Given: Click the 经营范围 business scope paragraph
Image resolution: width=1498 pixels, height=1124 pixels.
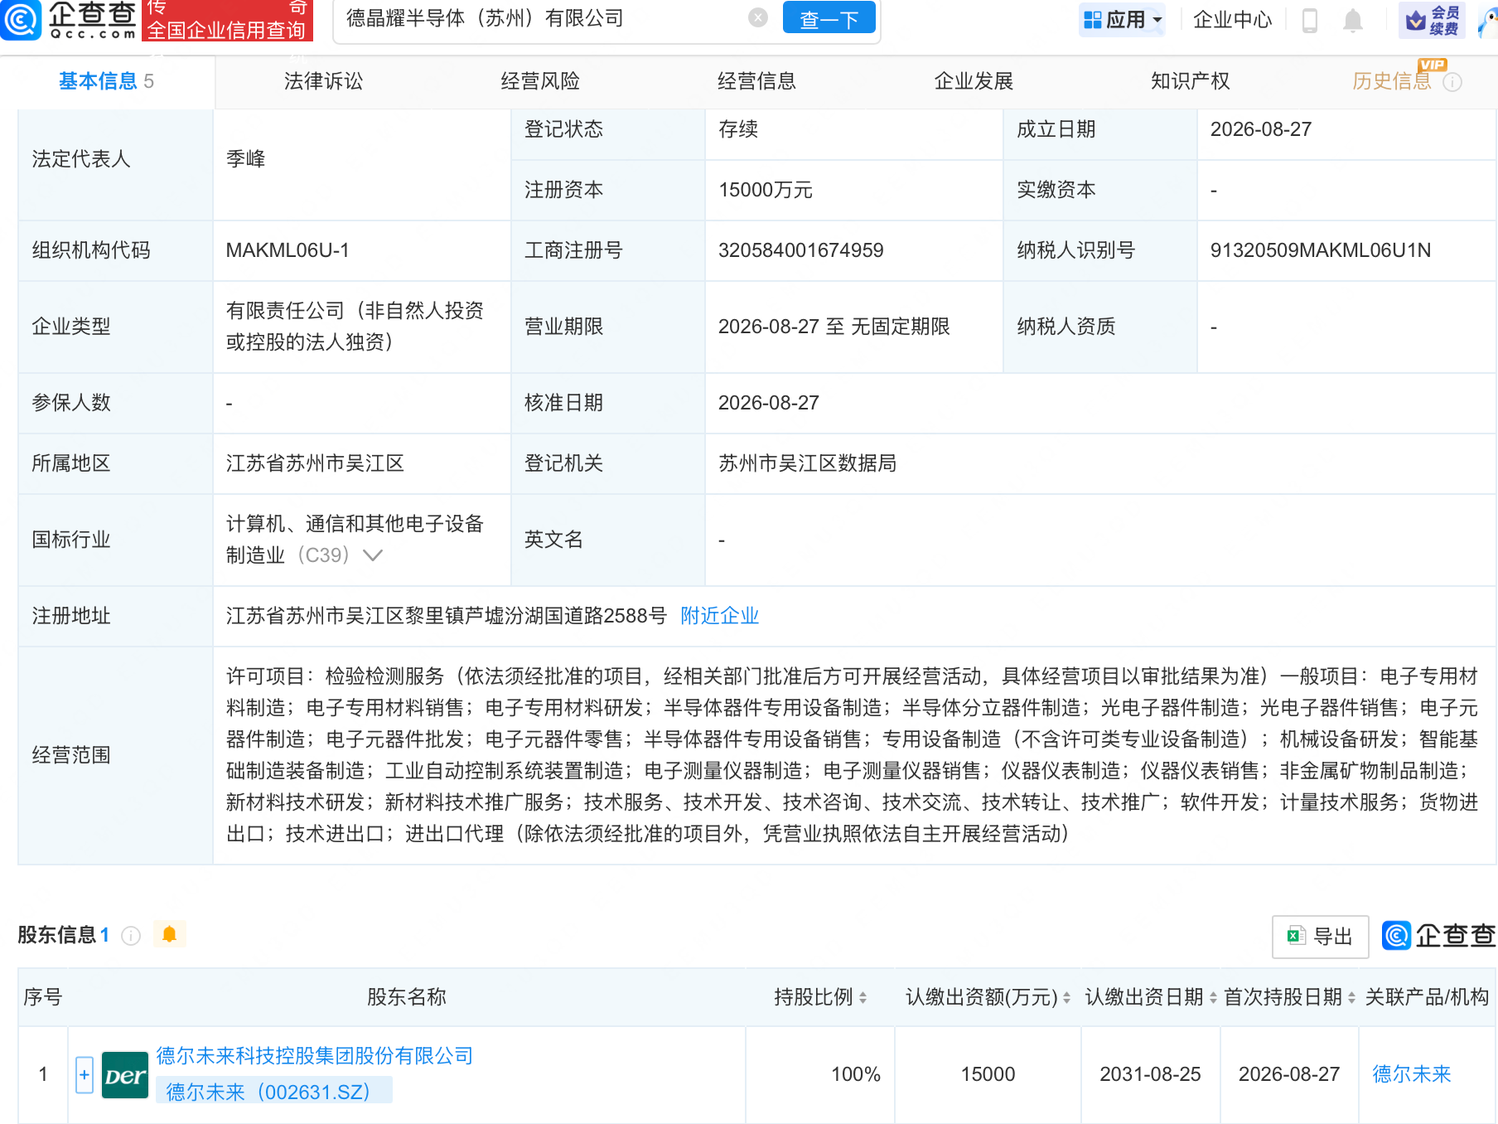Looking at the screenshot, I should [852, 755].
